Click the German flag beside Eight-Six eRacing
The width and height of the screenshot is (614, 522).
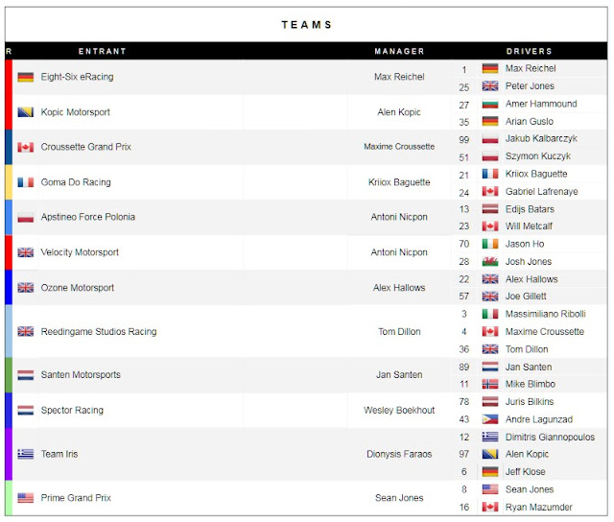click(26, 77)
